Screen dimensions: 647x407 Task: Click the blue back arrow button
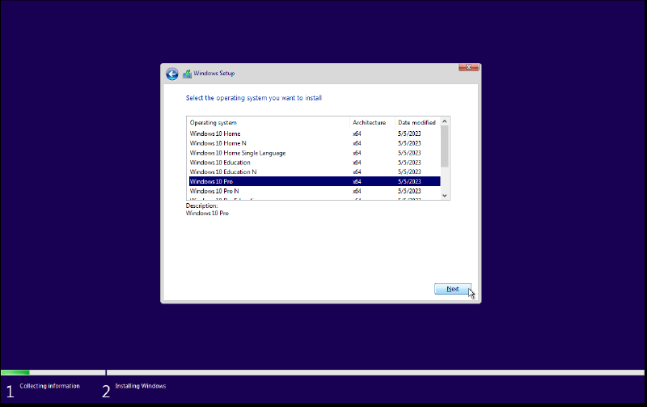pos(172,74)
